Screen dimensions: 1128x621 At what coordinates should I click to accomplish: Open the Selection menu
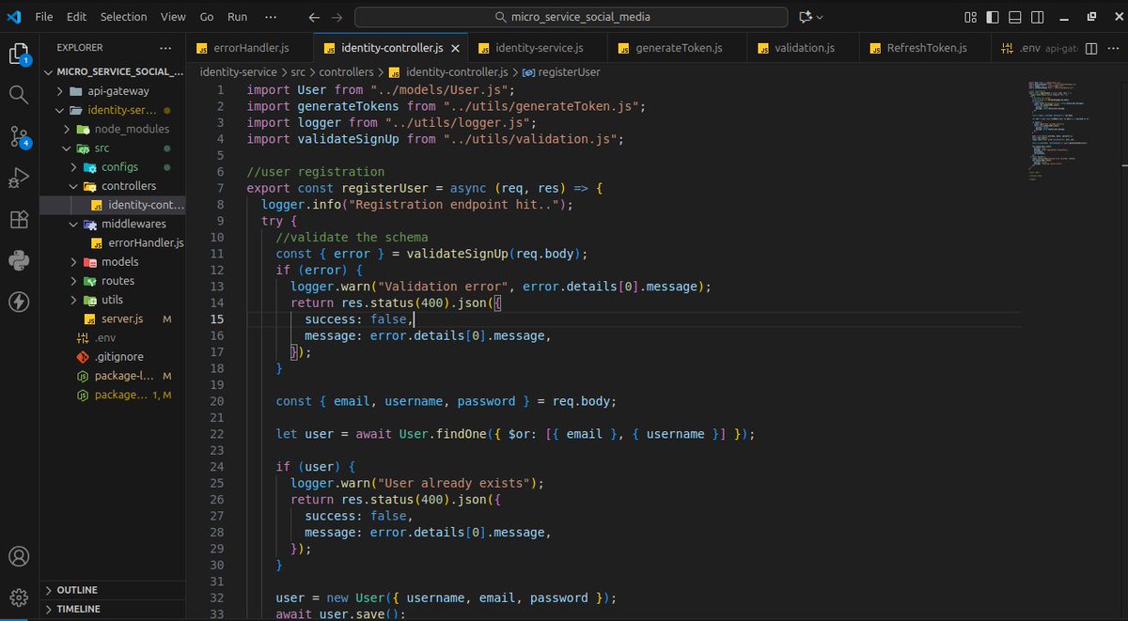coord(123,17)
